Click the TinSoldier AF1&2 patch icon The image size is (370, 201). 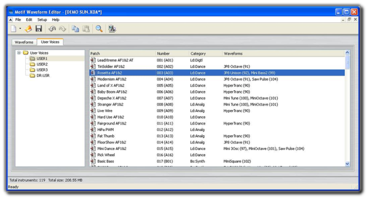[x=93, y=66]
